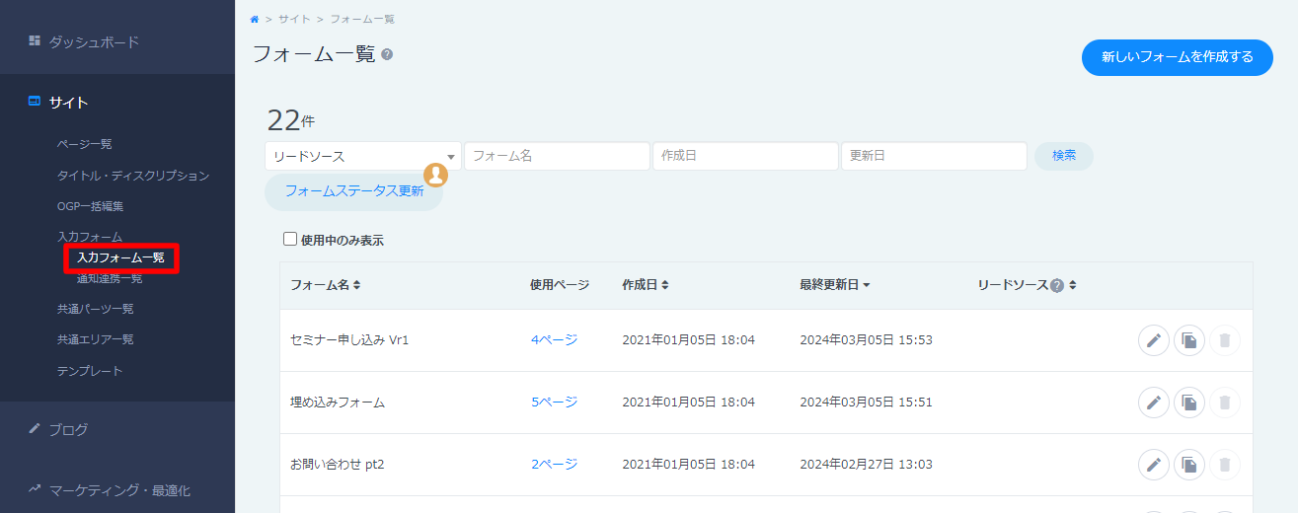Duplicate the セミナー申し込み Vr1 form

coord(1189,340)
